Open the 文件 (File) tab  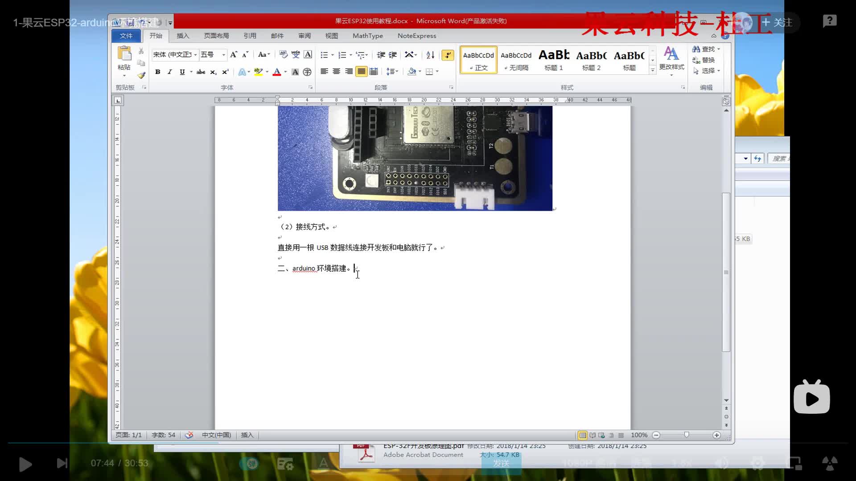(126, 36)
